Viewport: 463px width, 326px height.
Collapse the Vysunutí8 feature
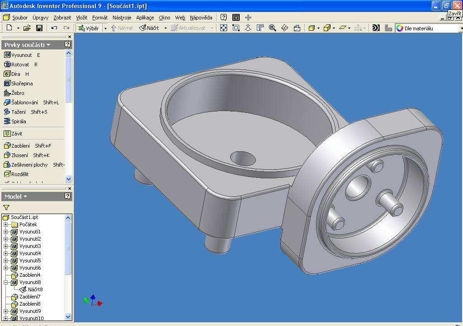pos(5,282)
